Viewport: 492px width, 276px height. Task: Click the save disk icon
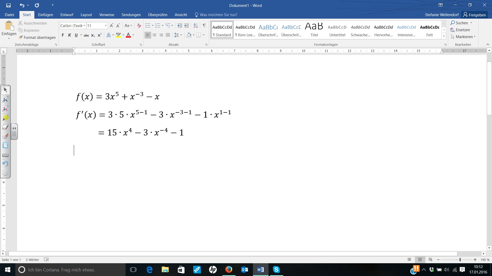point(8,5)
